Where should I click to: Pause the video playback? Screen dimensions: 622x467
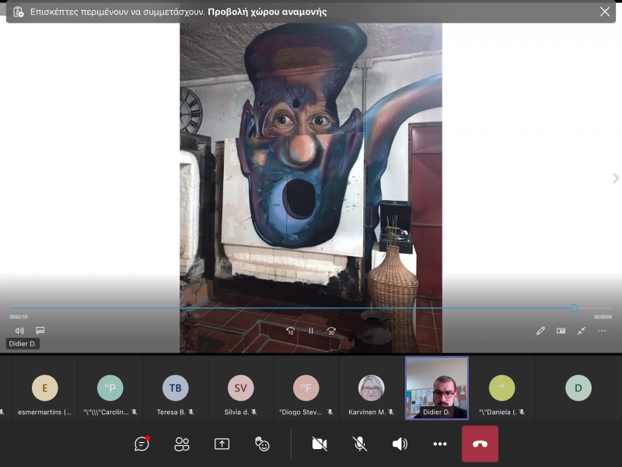tap(311, 331)
